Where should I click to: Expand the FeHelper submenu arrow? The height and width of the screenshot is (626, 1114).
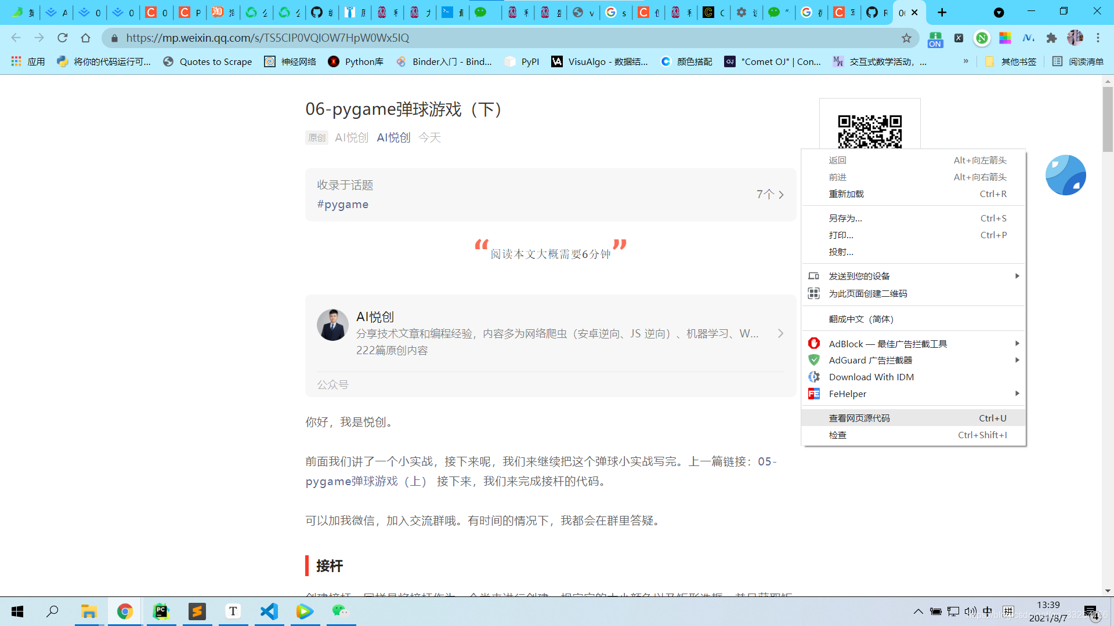pyautogui.click(x=1017, y=394)
